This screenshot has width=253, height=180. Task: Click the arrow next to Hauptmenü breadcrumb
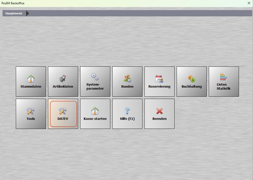(x=27, y=13)
